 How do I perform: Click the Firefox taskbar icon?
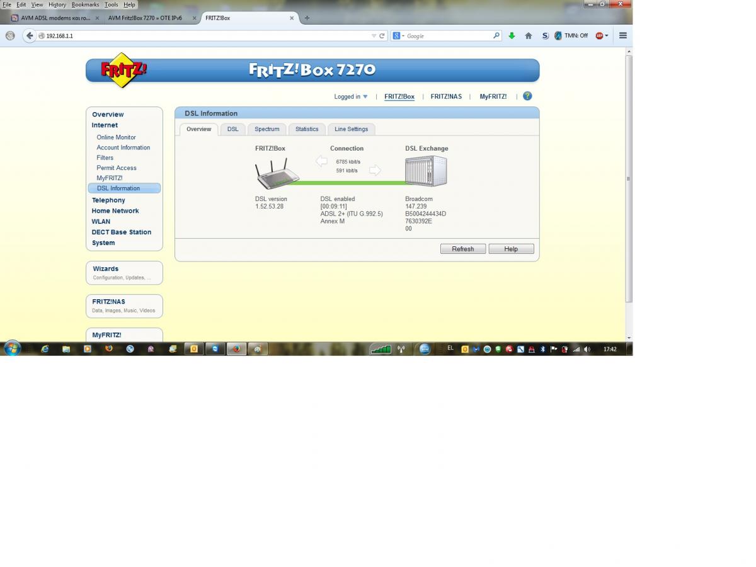coord(236,348)
